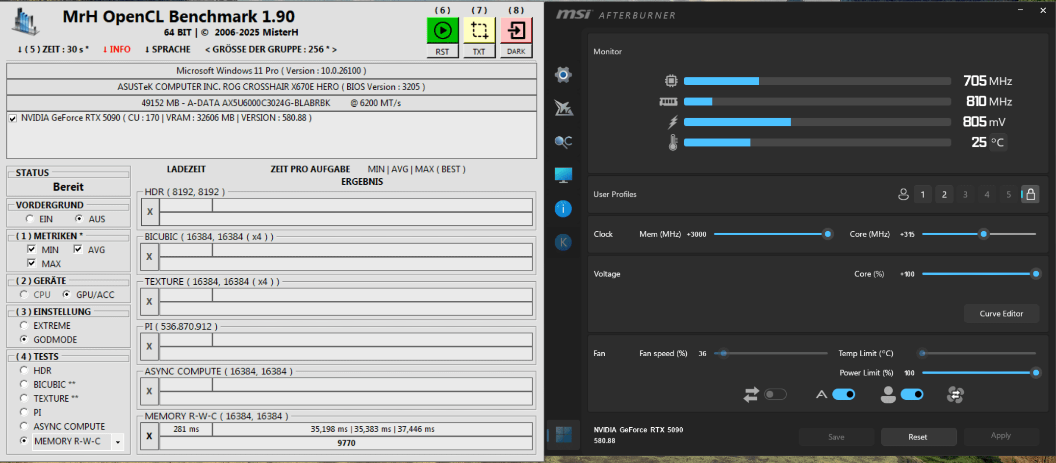Click the Apply button in Afterburner
This screenshot has width=1056, height=463.
click(1001, 436)
